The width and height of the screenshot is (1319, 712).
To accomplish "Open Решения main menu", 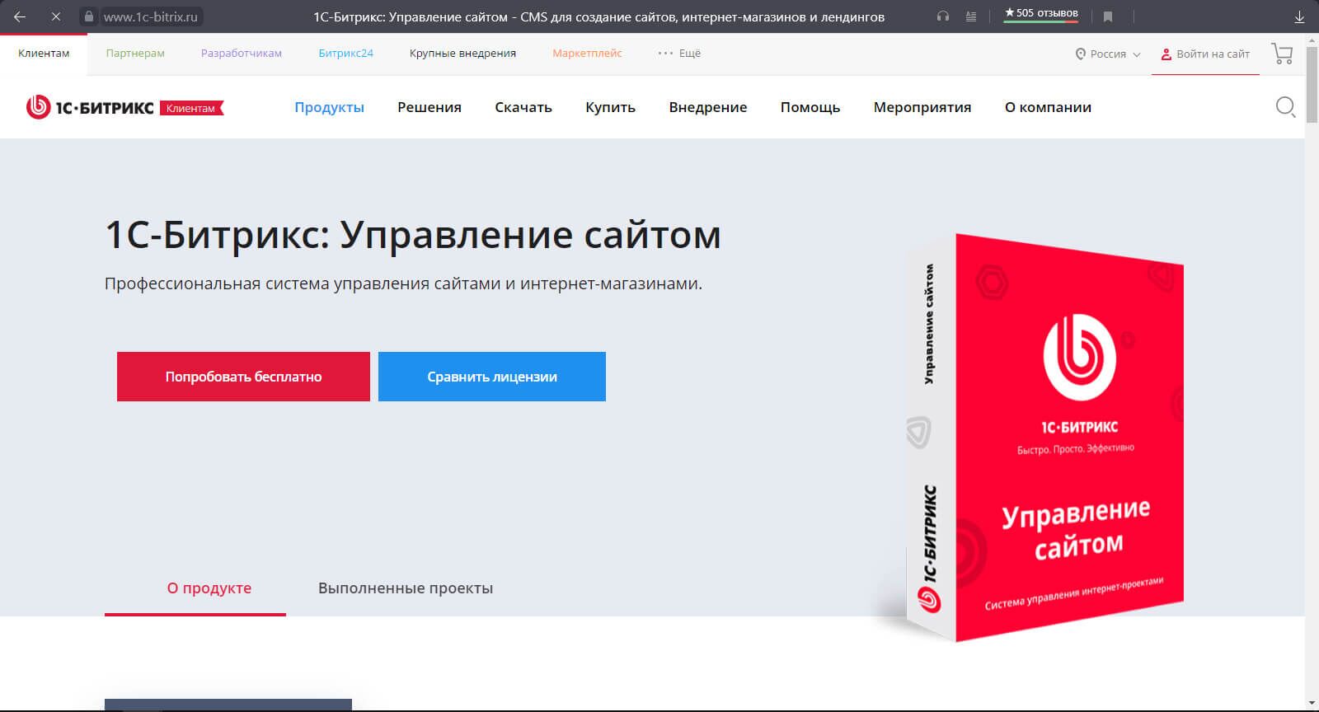I will click(x=429, y=107).
